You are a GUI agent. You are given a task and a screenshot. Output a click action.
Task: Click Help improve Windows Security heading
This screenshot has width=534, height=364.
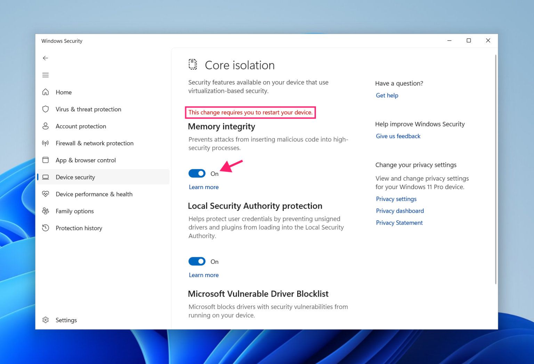(420, 124)
